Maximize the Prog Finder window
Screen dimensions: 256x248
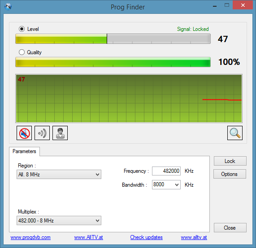(226, 5)
